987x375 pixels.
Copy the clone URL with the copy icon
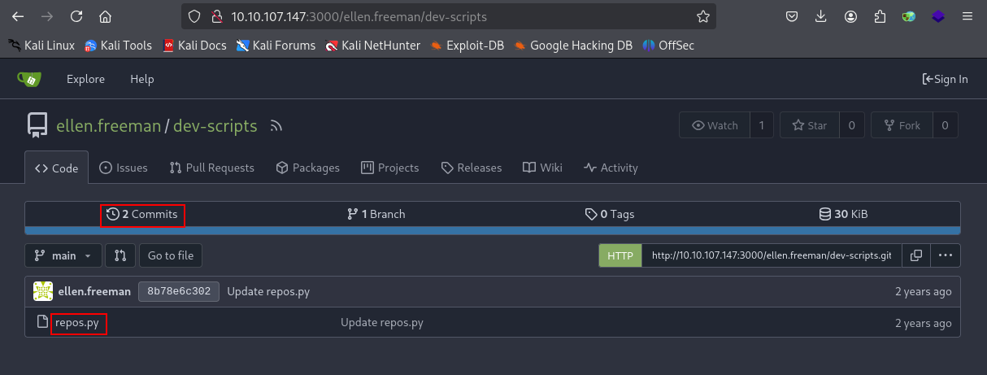(x=915, y=255)
